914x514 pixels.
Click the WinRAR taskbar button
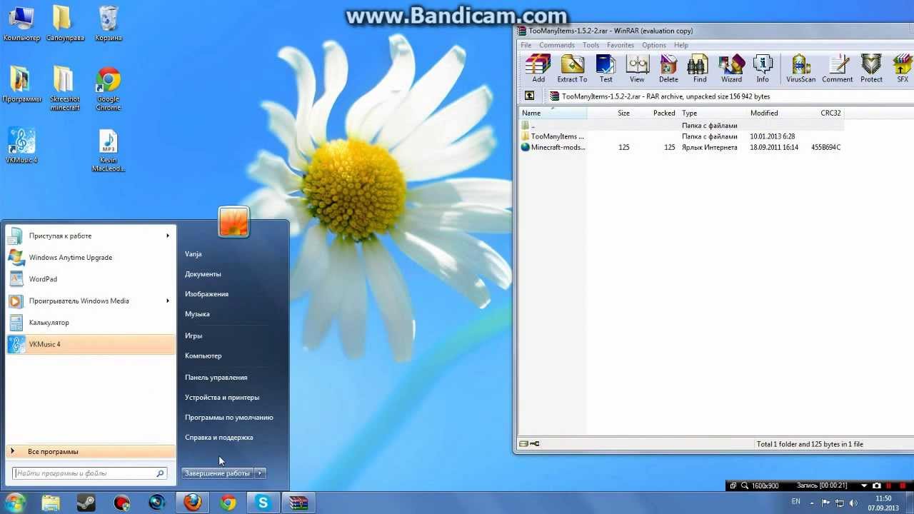[x=298, y=503]
